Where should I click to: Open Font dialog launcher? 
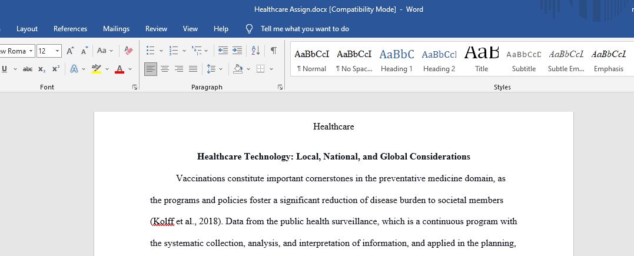tap(135, 87)
